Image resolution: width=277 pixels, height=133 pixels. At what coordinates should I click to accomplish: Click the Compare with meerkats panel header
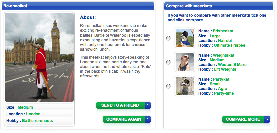click(x=219, y=6)
